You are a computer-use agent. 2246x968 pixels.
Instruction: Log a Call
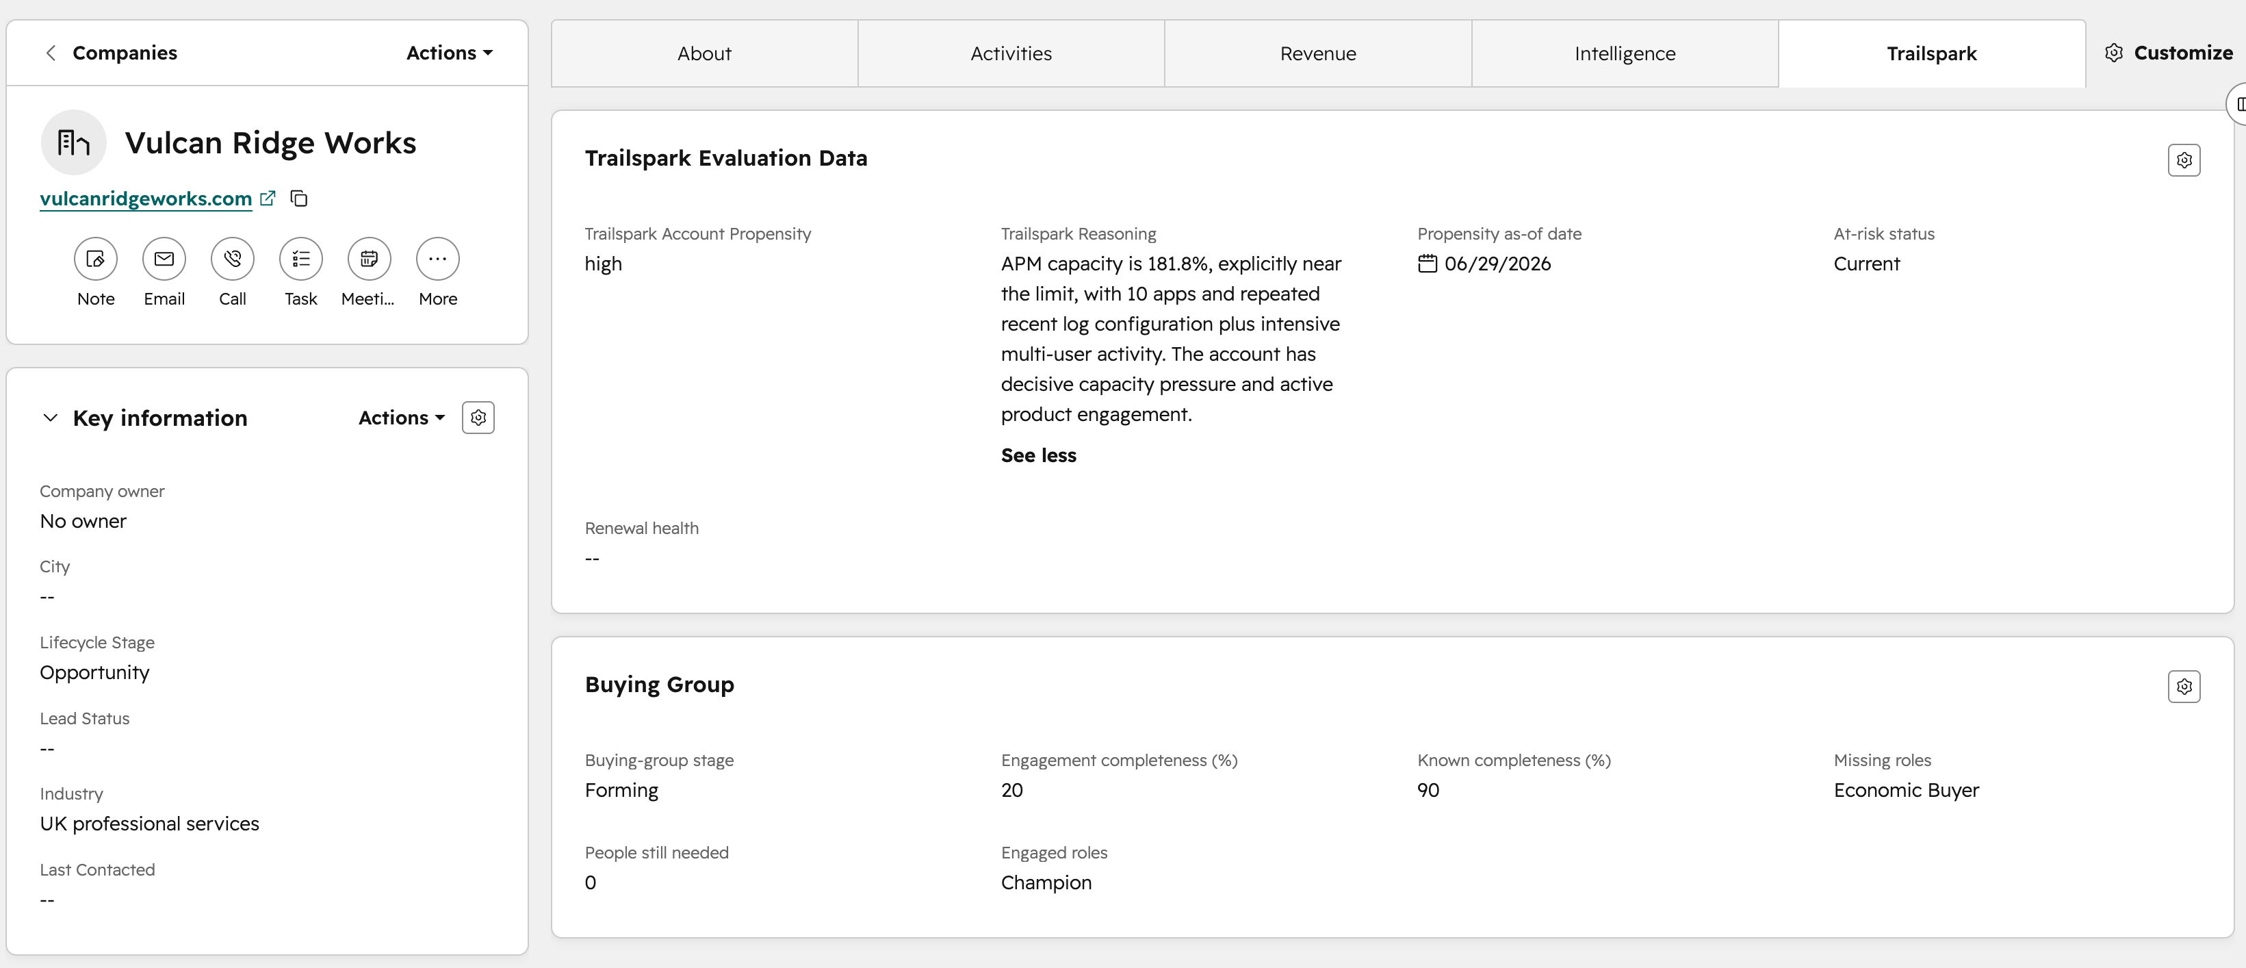[x=233, y=259]
